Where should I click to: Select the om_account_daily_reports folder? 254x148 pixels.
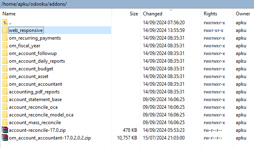37,61
